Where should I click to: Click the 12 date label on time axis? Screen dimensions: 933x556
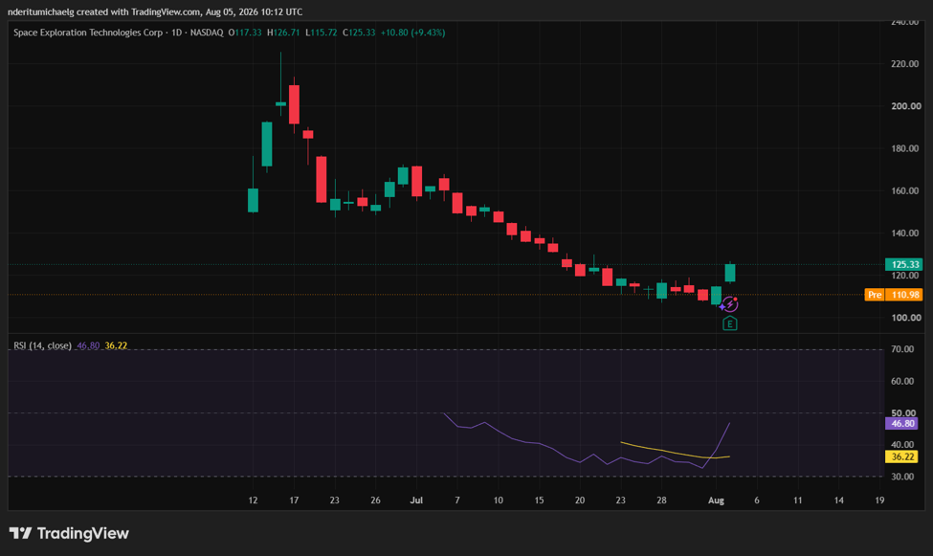pyautogui.click(x=253, y=500)
